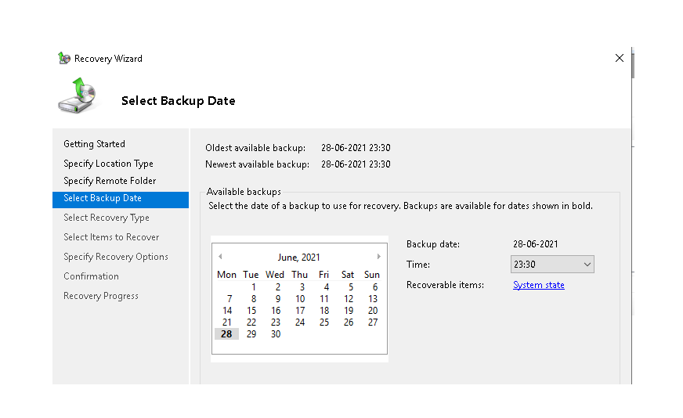
Task: Open the System state link
Action: point(538,285)
